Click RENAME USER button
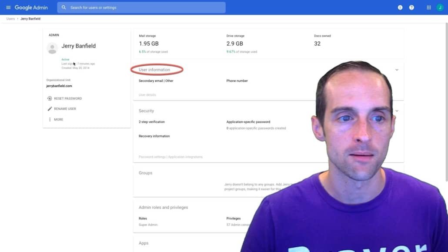The width and height of the screenshot is (448, 252). pos(62,109)
